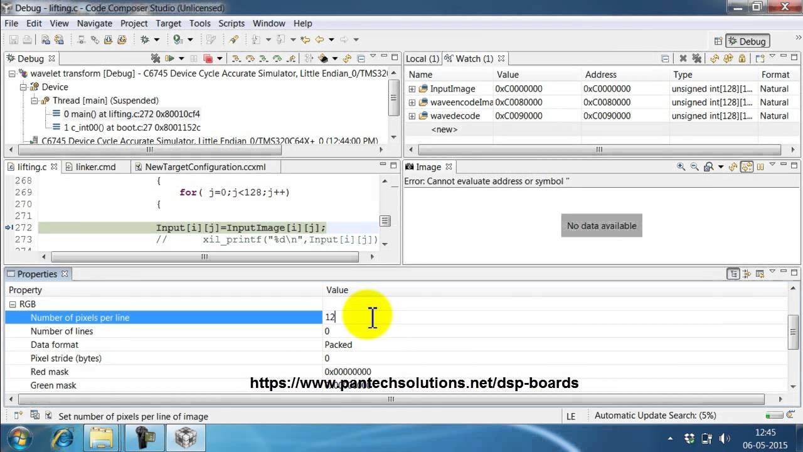Click Remove All Expressions icon in Watch
The image size is (803, 452).
[x=696, y=58]
